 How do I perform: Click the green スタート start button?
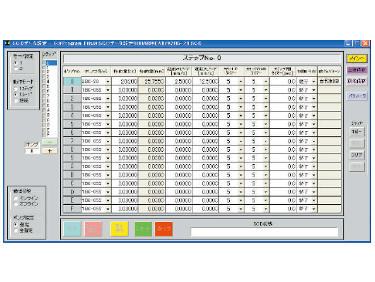point(144,229)
